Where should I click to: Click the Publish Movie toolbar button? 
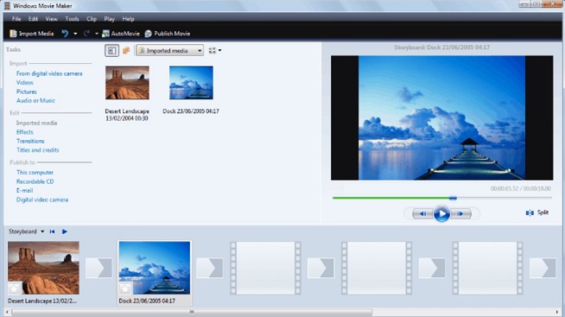pyautogui.click(x=168, y=34)
